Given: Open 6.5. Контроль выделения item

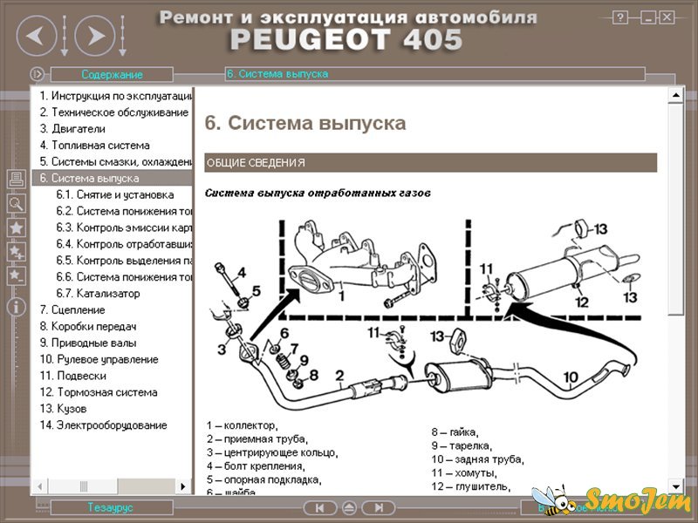Looking at the screenshot, I should (x=124, y=260).
